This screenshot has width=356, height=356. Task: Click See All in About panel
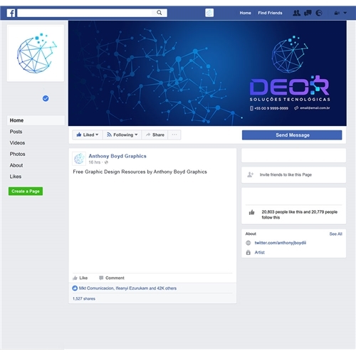tap(335, 234)
